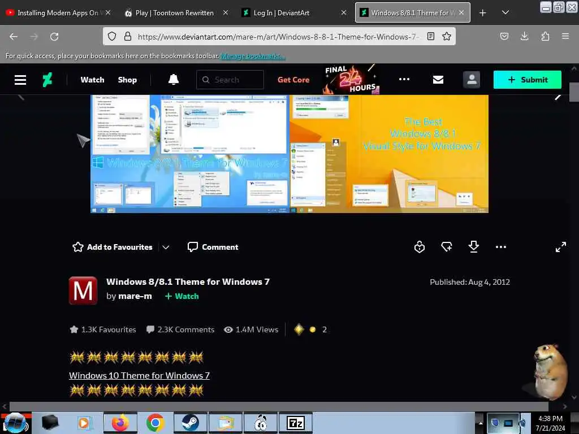Screen dimensions: 579x434
Task: Open the user profile avatar menu
Action: coord(472,80)
